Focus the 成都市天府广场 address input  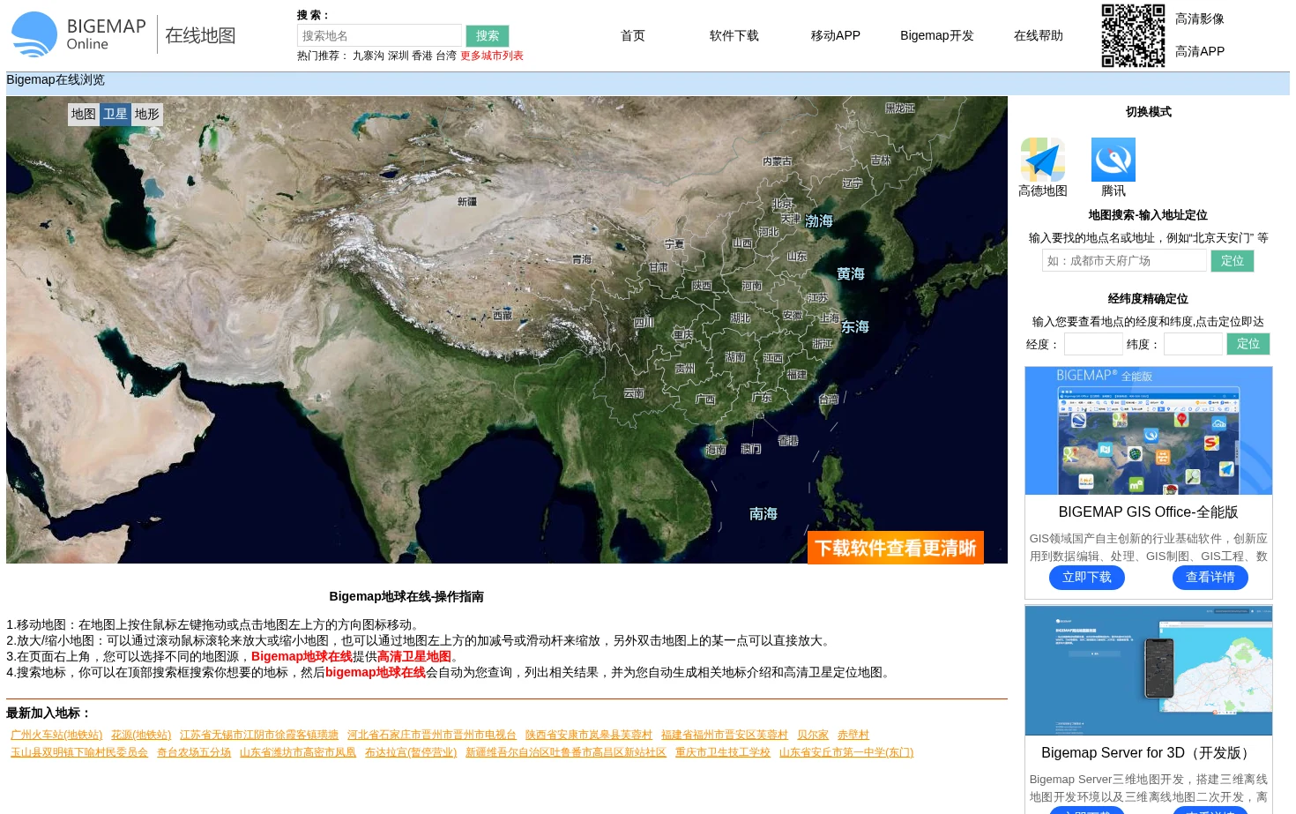coord(1124,260)
